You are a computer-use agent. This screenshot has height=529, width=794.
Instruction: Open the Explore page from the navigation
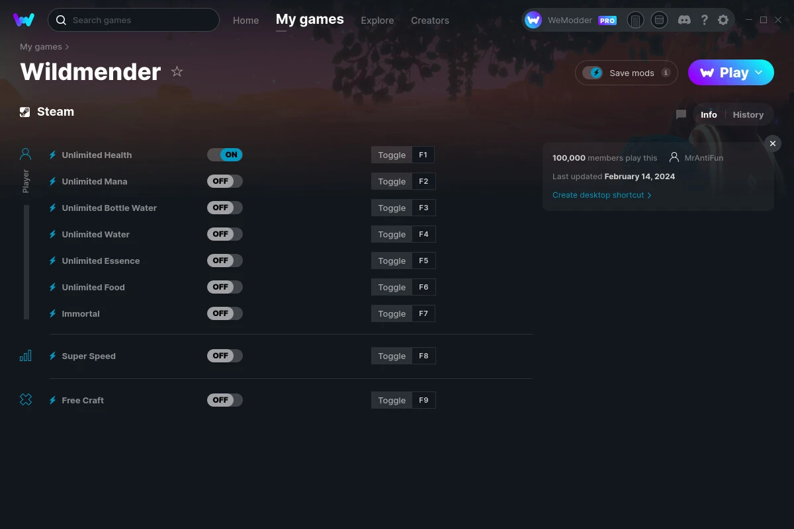coord(377,20)
